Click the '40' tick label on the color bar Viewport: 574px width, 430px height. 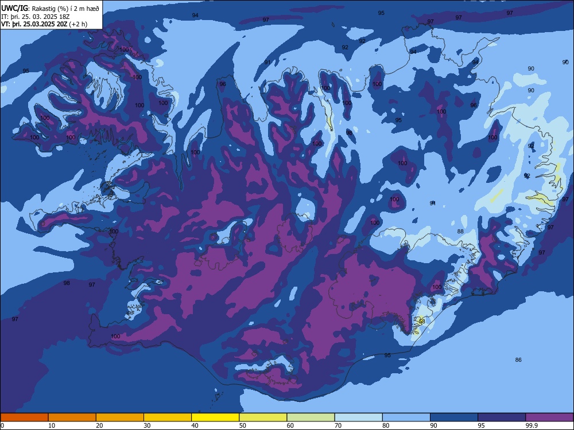[195, 425]
